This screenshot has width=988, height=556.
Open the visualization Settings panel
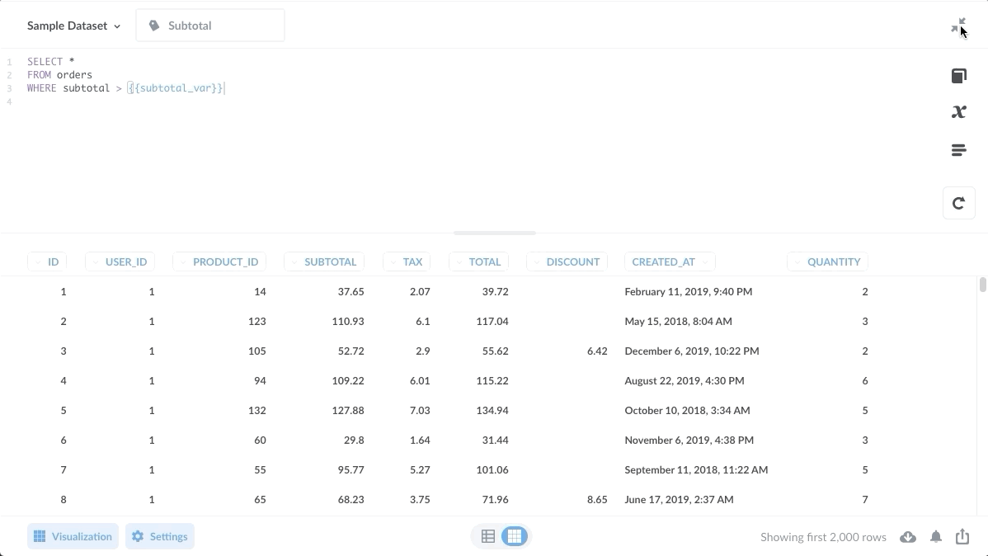tap(160, 536)
